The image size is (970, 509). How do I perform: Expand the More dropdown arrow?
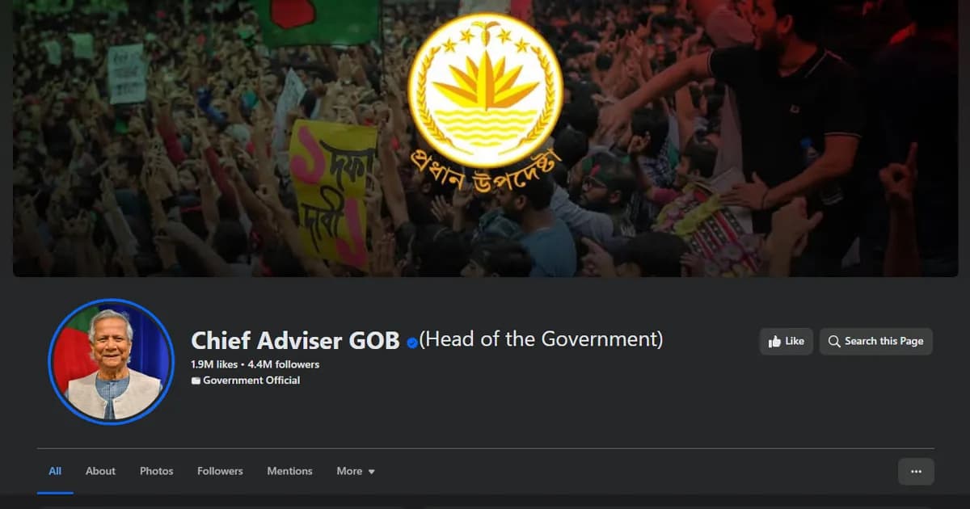pyautogui.click(x=371, y=472)
